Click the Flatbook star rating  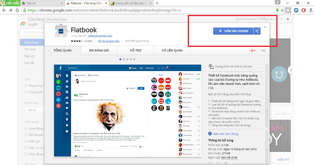(77, 41)
